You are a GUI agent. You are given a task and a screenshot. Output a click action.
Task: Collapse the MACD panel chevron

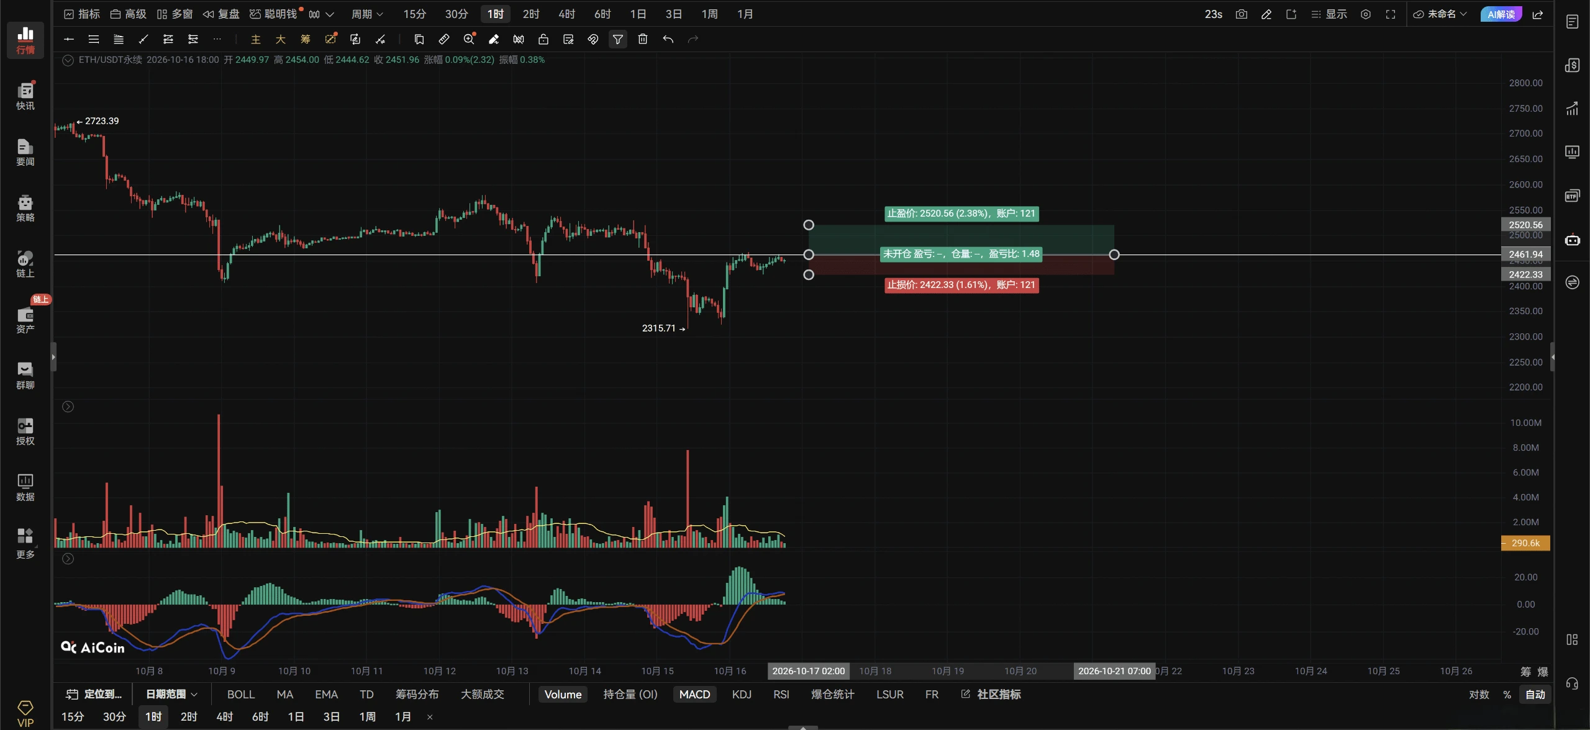68,559
